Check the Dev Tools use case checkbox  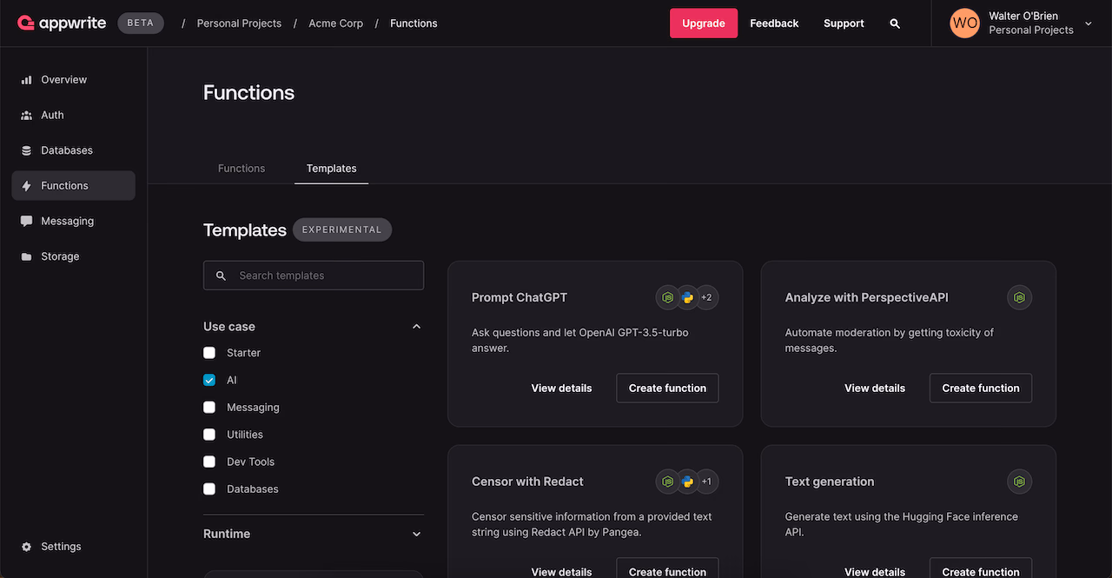coord(209,462)
